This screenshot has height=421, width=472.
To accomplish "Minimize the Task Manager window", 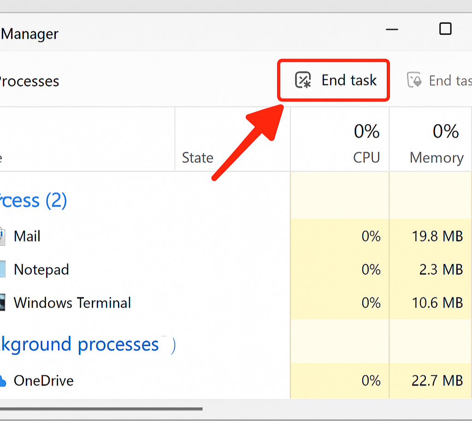I will 392,30.
